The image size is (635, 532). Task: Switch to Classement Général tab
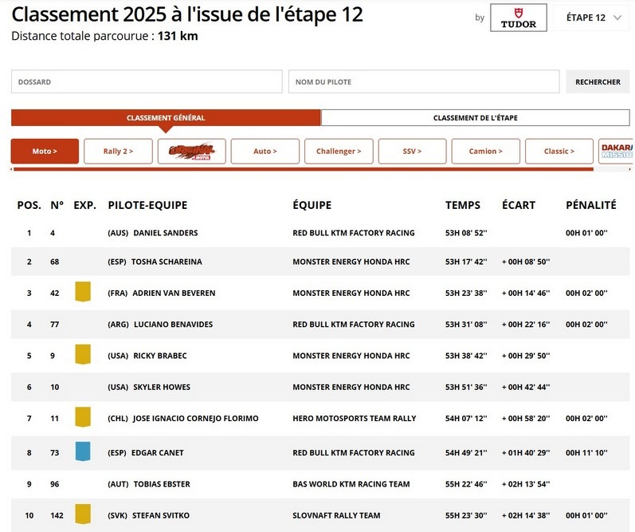(166, 117)
